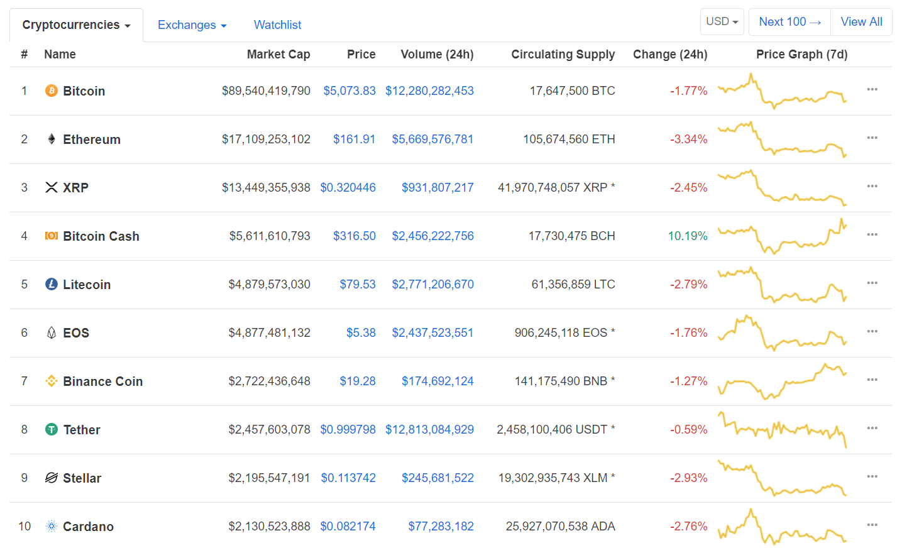The image size is (897, 548).
Task: Click Tether volume $12,813,084,929
Action: click(429, 429)
